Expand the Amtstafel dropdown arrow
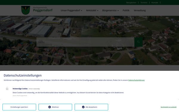Viewport: 179px width, 112px height. point(98,10)
